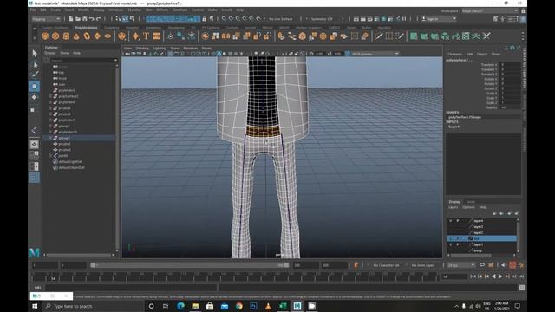The image size is (555, 312).
Task: Expand the polySurface2 node in Outliner
Action: [x=50, y=96]
